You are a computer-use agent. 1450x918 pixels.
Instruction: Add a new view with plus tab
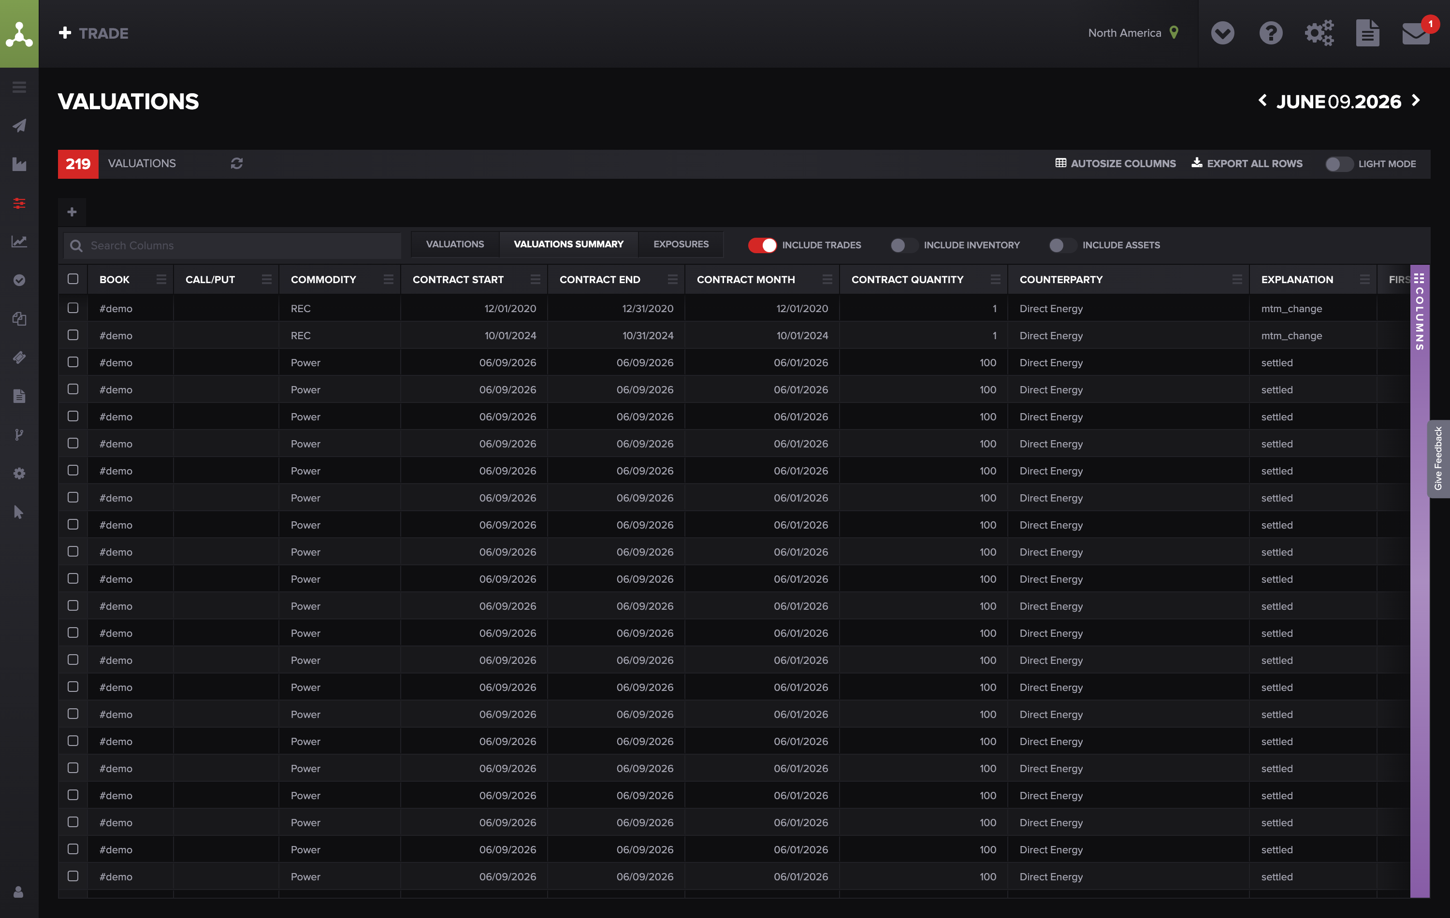click(72, 212)
